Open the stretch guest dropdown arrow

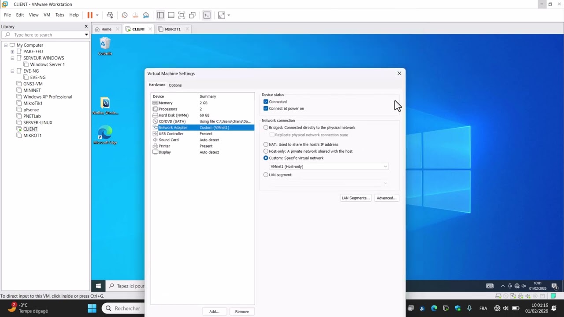pos(229,15)
